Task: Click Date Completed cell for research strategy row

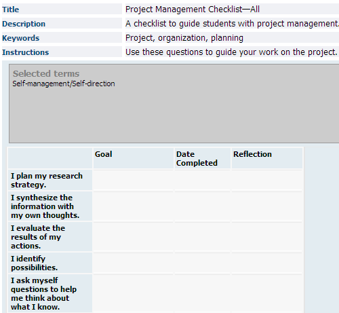Action: [202, 180]
